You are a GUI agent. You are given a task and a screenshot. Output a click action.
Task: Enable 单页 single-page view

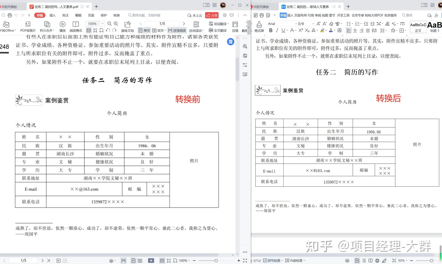(x=144, y=30)
